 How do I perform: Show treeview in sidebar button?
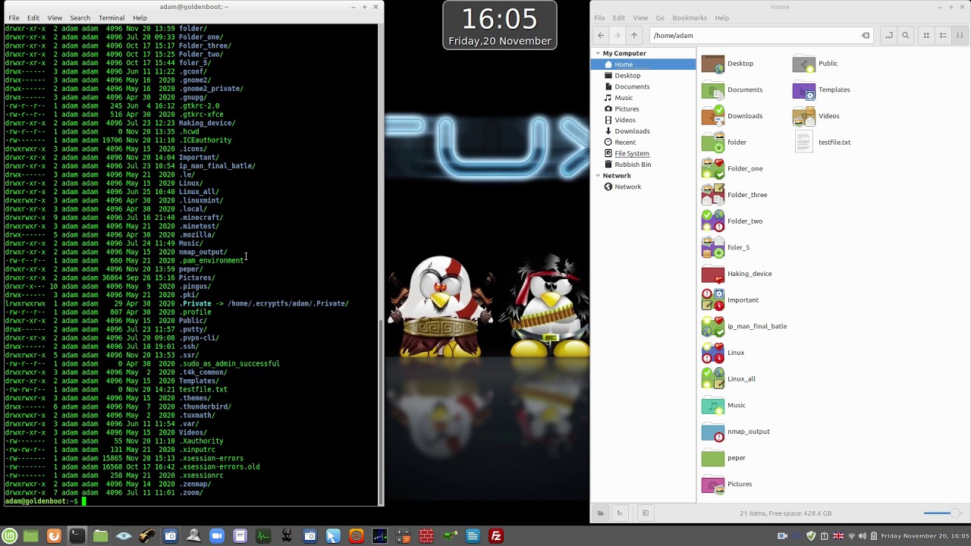620,513
